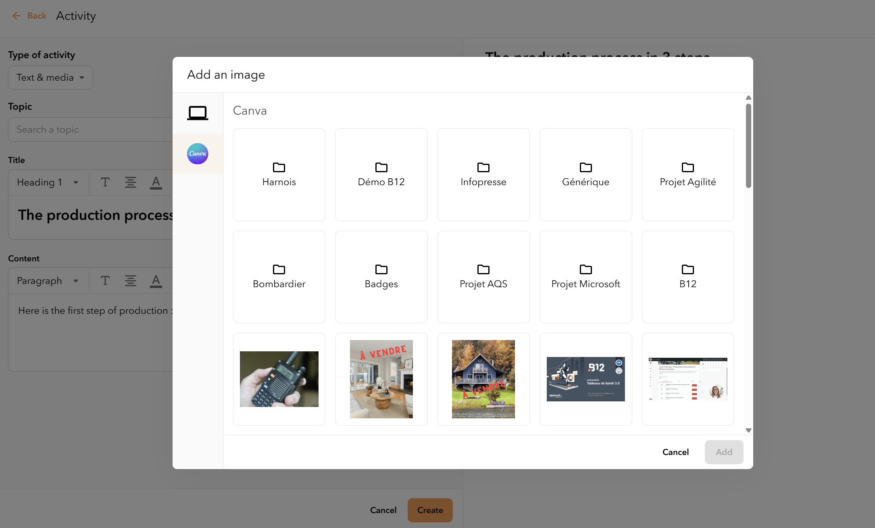
Task: Open the Projet Agilité folder
Action: (688, 175)
